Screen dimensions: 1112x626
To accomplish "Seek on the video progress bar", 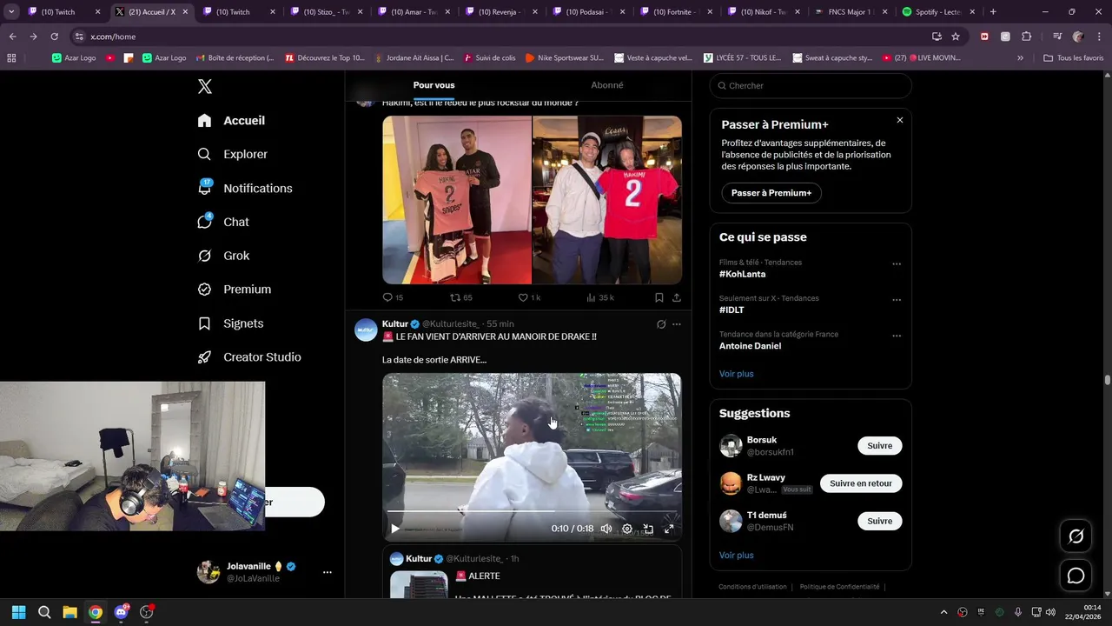I will pos(532,511).
